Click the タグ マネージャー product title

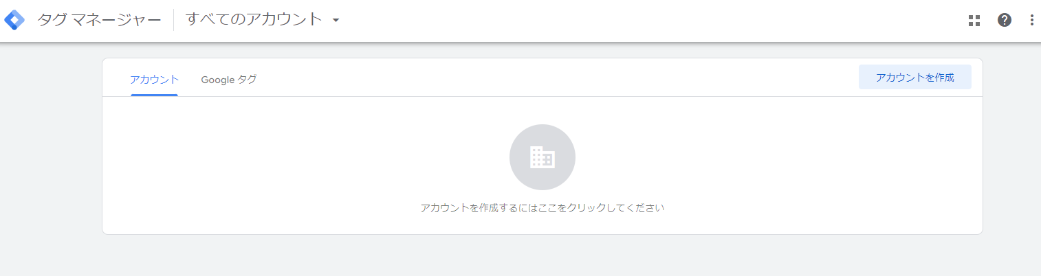pos(99,20)
